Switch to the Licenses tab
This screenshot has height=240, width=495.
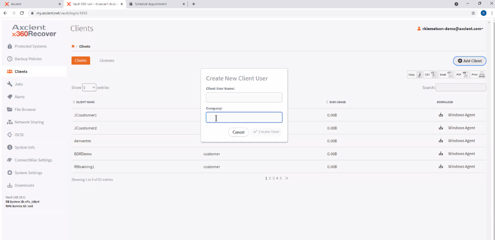[x=107, y=60]
